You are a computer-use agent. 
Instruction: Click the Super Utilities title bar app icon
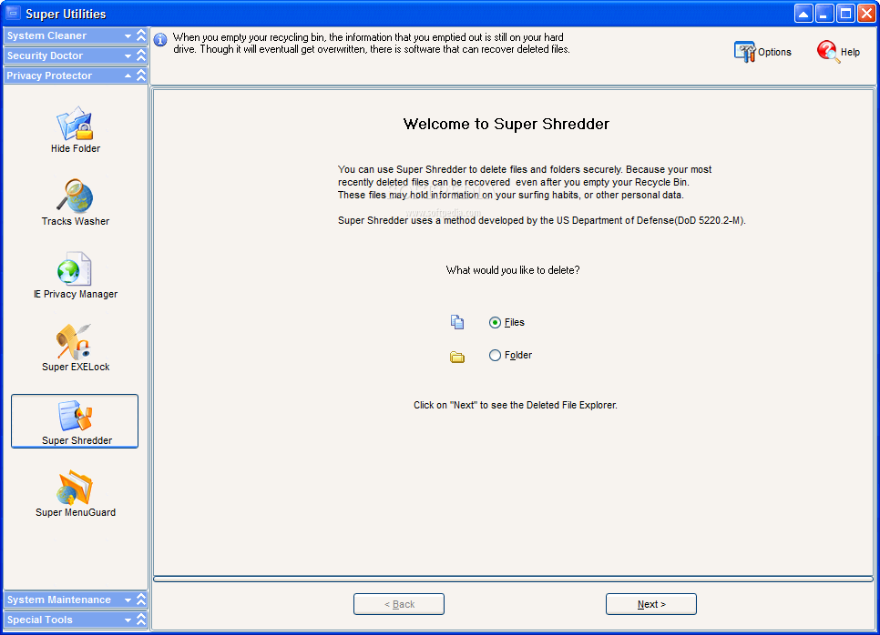click(x=13, y=13)
